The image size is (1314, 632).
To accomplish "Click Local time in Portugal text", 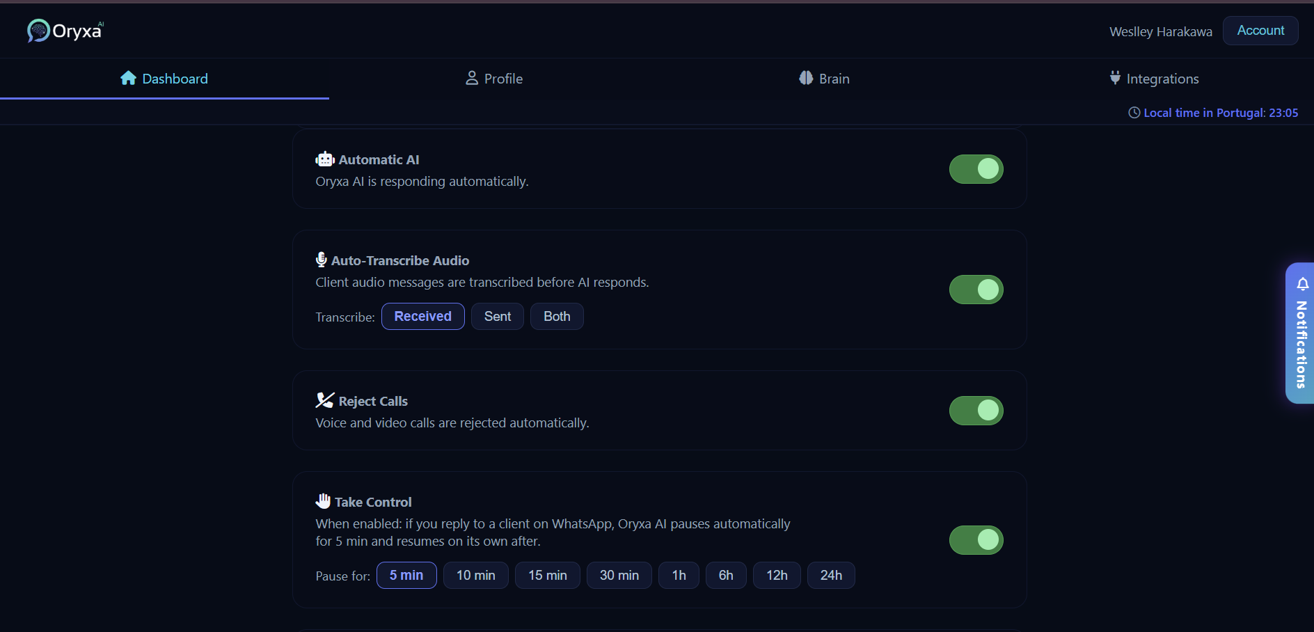I will coord(1221,113).
